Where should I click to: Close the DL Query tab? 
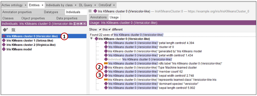(95, 5)
